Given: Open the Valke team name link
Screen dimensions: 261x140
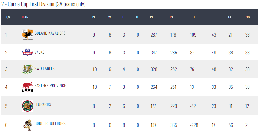Looking at the screenshot, I should tap(39, 52).
